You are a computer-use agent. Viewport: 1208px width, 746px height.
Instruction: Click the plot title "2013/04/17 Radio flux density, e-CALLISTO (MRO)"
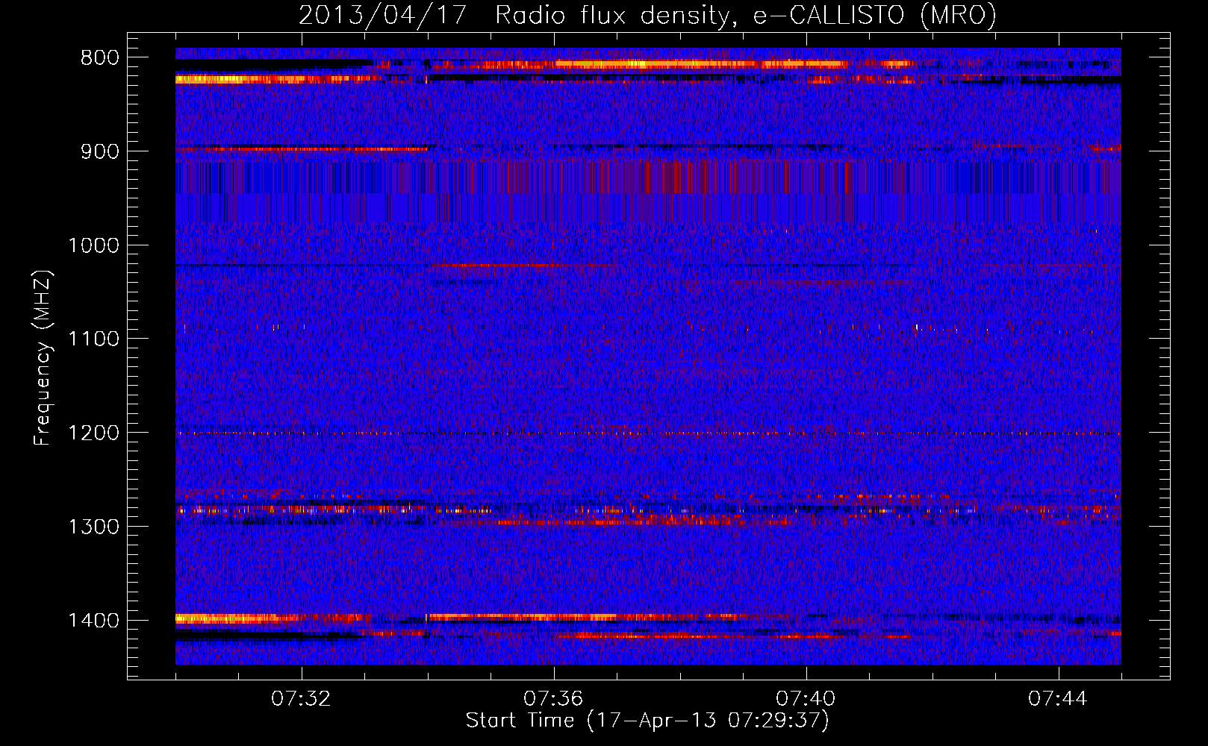click(x=647, y=15)
